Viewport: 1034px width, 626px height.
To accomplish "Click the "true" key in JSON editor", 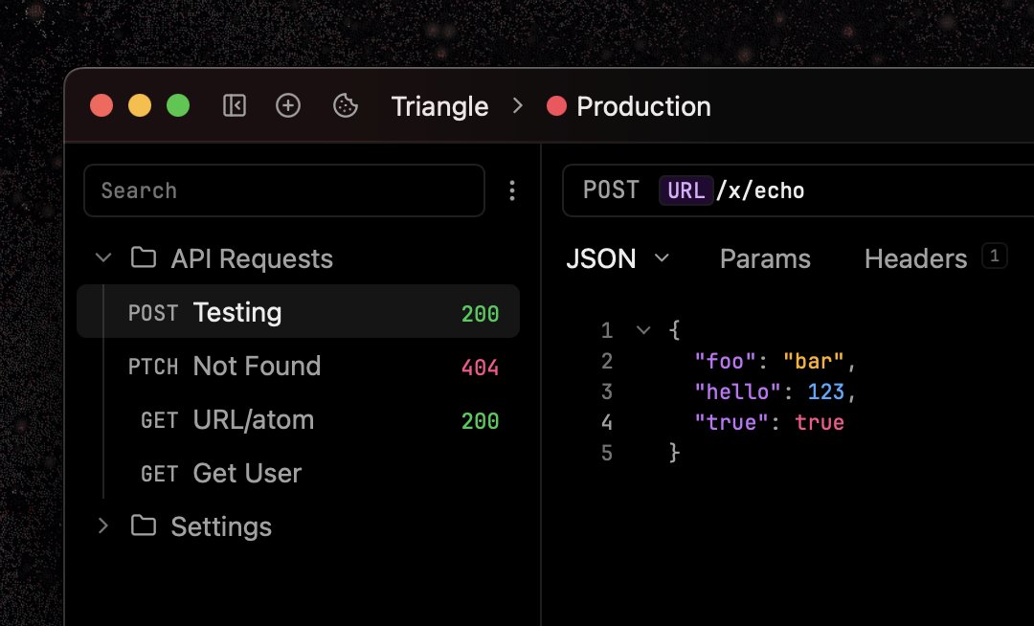I will pyautogui.click(x=732, y=422).
